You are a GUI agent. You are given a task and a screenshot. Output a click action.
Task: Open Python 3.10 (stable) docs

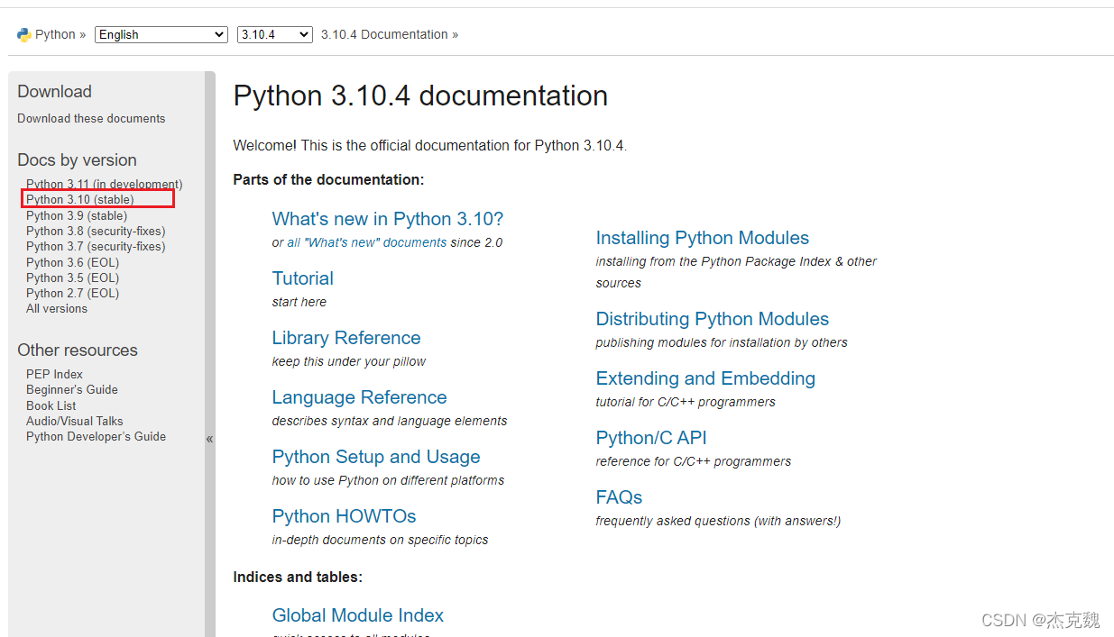point(79,199)
